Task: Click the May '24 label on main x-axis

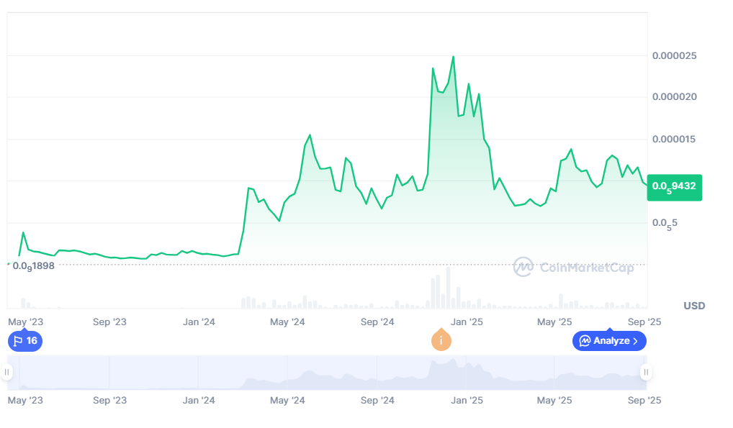Action: (x=287, y=322)
